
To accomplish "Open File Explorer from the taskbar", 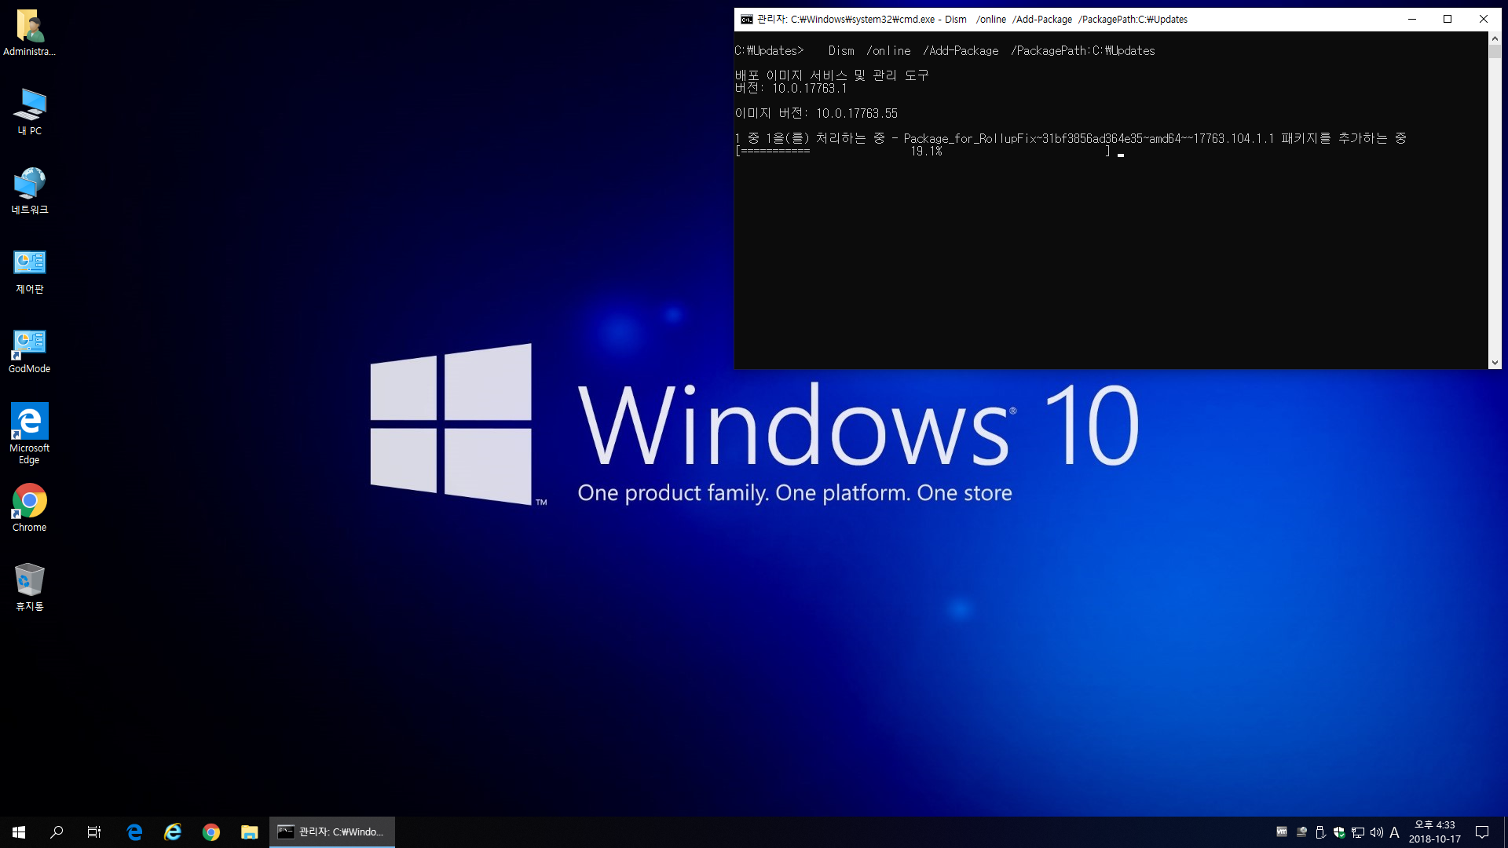I will (250, 832).
